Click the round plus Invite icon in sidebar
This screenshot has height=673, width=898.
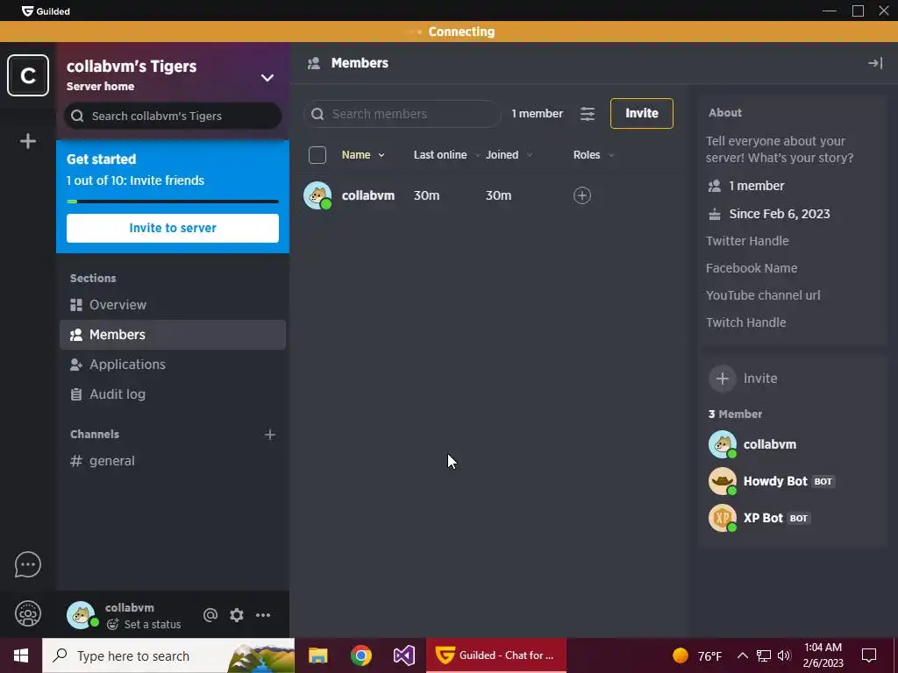[x=723, y=379]
